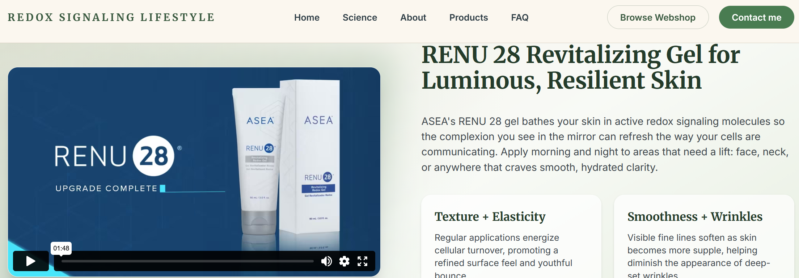Play the RENU 28 video
This screenshot has height=278, width=799.
tap(31, 261)
